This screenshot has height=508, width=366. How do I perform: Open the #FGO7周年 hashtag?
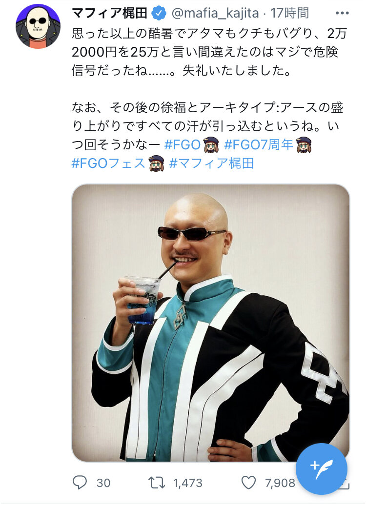point(259,145)
